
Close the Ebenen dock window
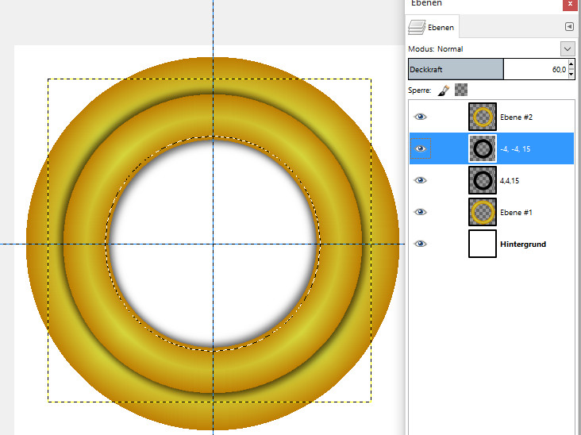point(569,5)
